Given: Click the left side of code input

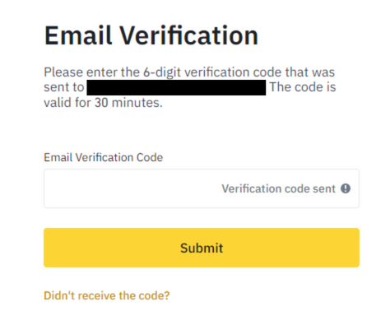Looking at the screenshot, I should coord(82,188).
